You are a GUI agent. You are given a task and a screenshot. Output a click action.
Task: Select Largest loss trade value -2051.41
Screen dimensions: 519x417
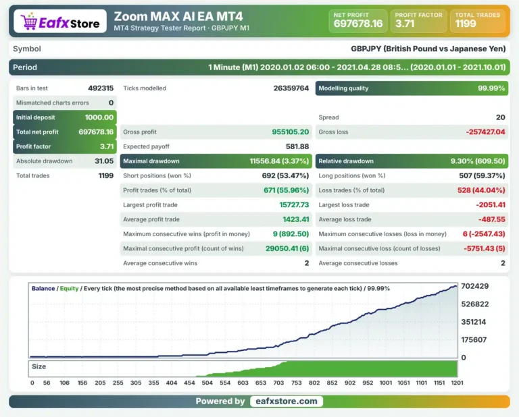point(491,204)
